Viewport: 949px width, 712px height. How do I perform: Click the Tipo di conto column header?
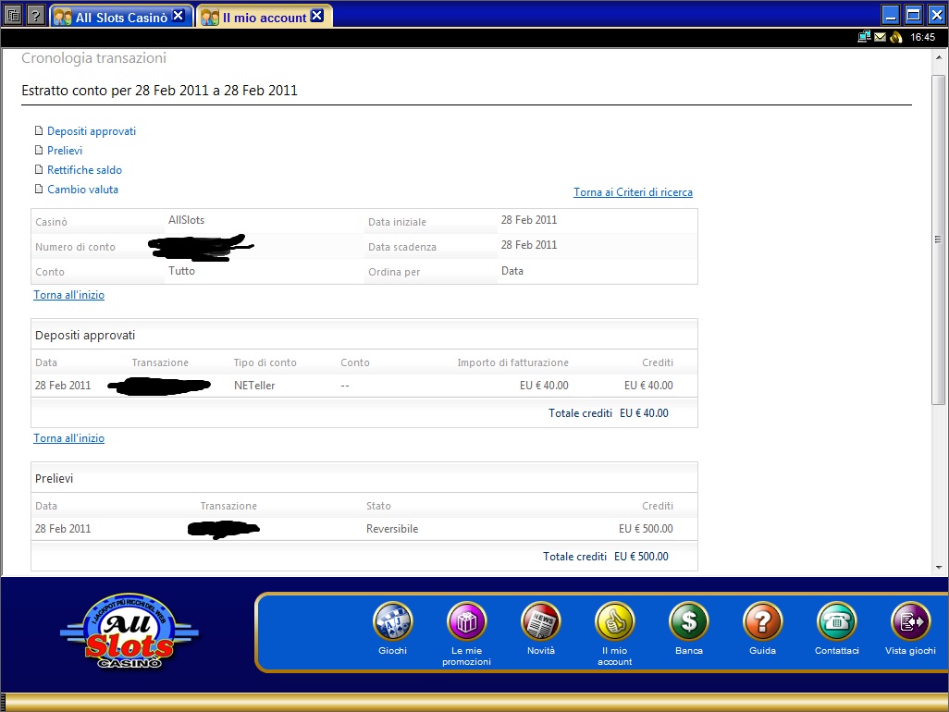click(x=265, y=362)
